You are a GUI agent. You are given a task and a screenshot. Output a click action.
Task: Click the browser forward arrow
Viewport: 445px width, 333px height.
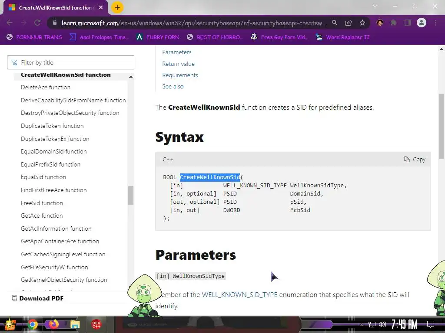click(x=23, y=23)
